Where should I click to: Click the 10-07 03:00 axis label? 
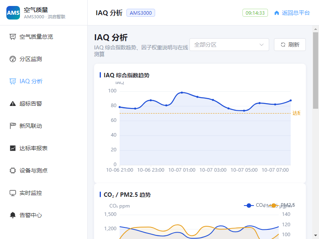tap(213, 170)
